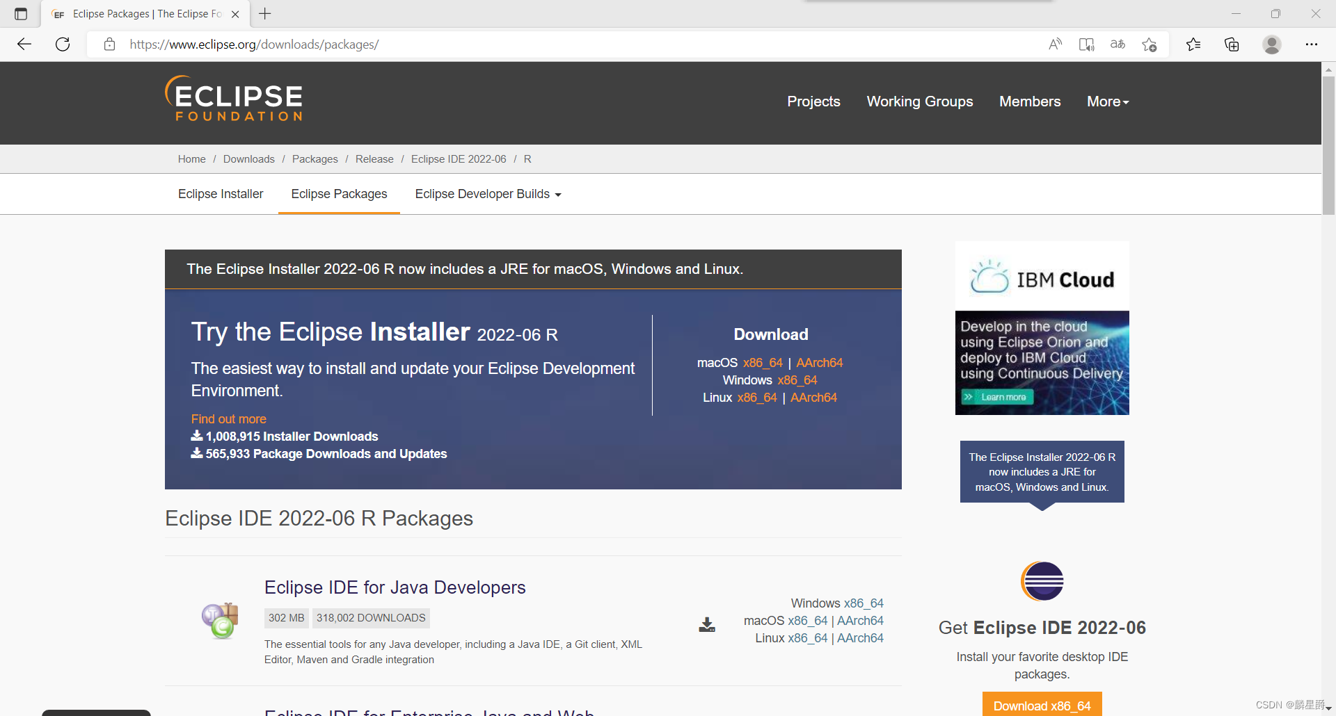Reload the page with the Refresh icon

[x=63, y=44]
